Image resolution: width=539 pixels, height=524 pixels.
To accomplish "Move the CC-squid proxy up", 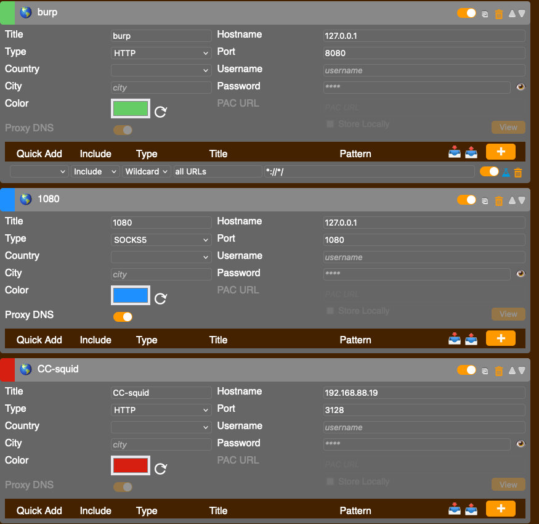I will coord(511,370).
